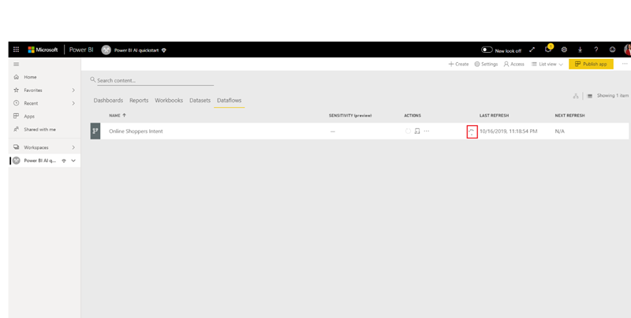Open the List view dropdown
The width and height of the screenshot is (631, 318).
547,65
